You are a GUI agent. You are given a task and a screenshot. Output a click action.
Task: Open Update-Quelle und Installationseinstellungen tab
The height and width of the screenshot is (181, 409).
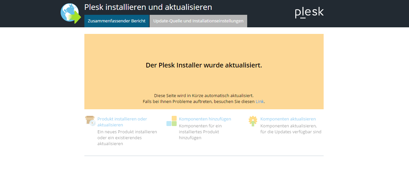[198, 21]
